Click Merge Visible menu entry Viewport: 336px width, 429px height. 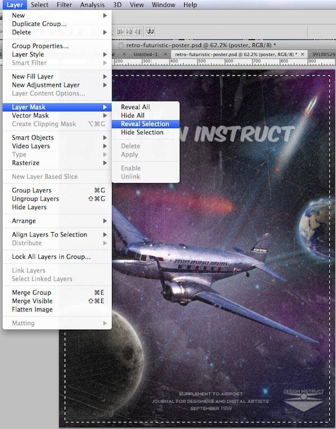[x=34, y=301]
